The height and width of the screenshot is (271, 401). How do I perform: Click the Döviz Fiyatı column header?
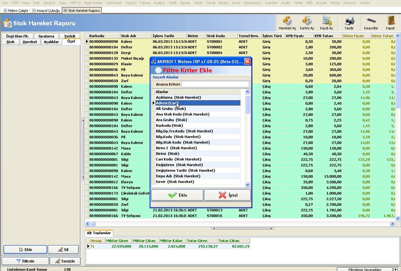(x=357, y=36)
